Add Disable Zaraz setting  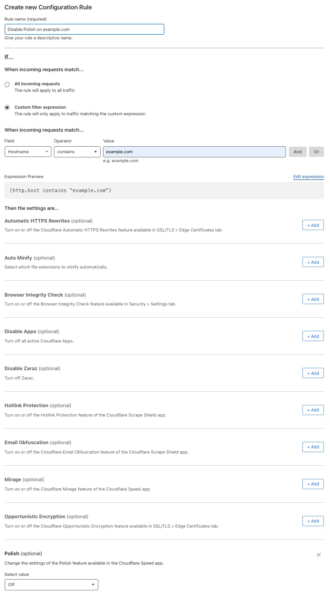click(313, 373)
